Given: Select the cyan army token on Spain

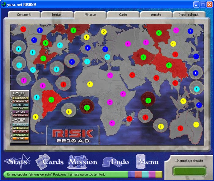Looking at the screenshot, I should click(x=87, y=62).
